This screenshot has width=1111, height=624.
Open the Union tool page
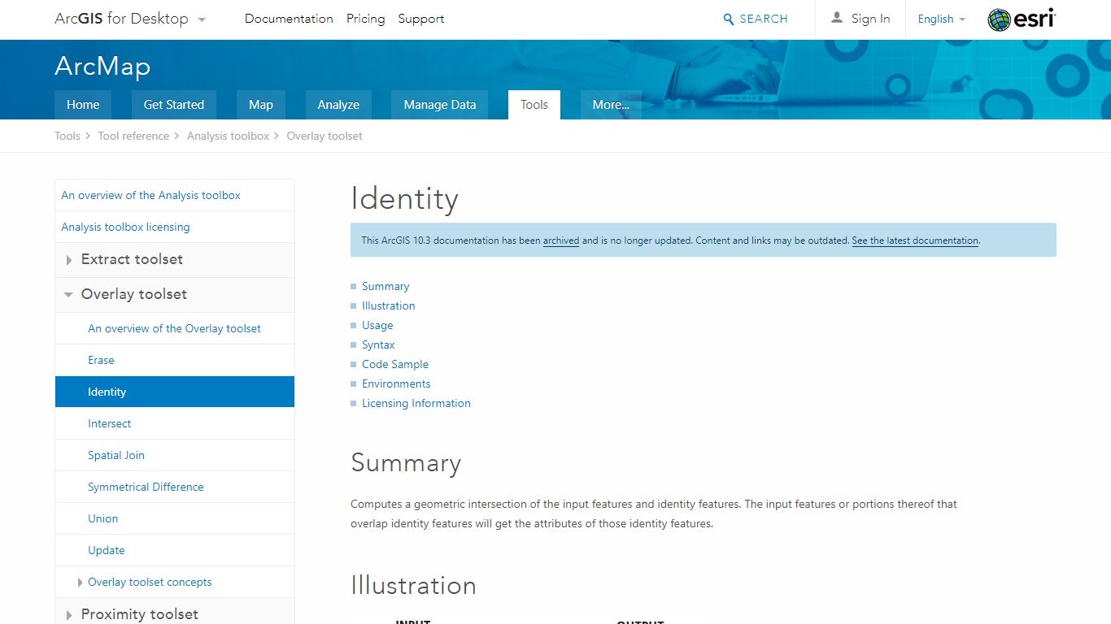pyautogui.click(x=174, y=519)
